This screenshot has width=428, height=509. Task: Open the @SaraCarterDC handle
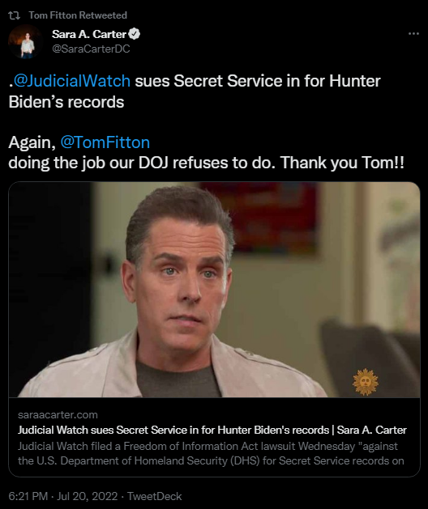(x=91, y=49)
